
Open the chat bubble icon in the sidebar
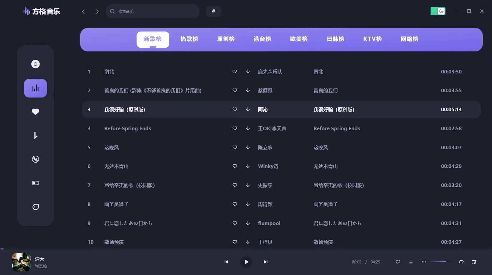click(35, 207)
